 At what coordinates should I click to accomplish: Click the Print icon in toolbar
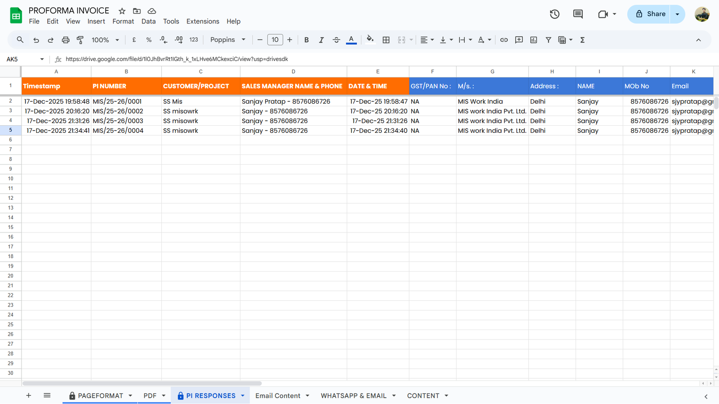66,40
